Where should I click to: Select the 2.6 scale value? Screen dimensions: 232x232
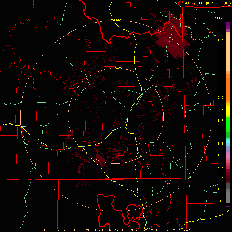click(x=220, y=132)
